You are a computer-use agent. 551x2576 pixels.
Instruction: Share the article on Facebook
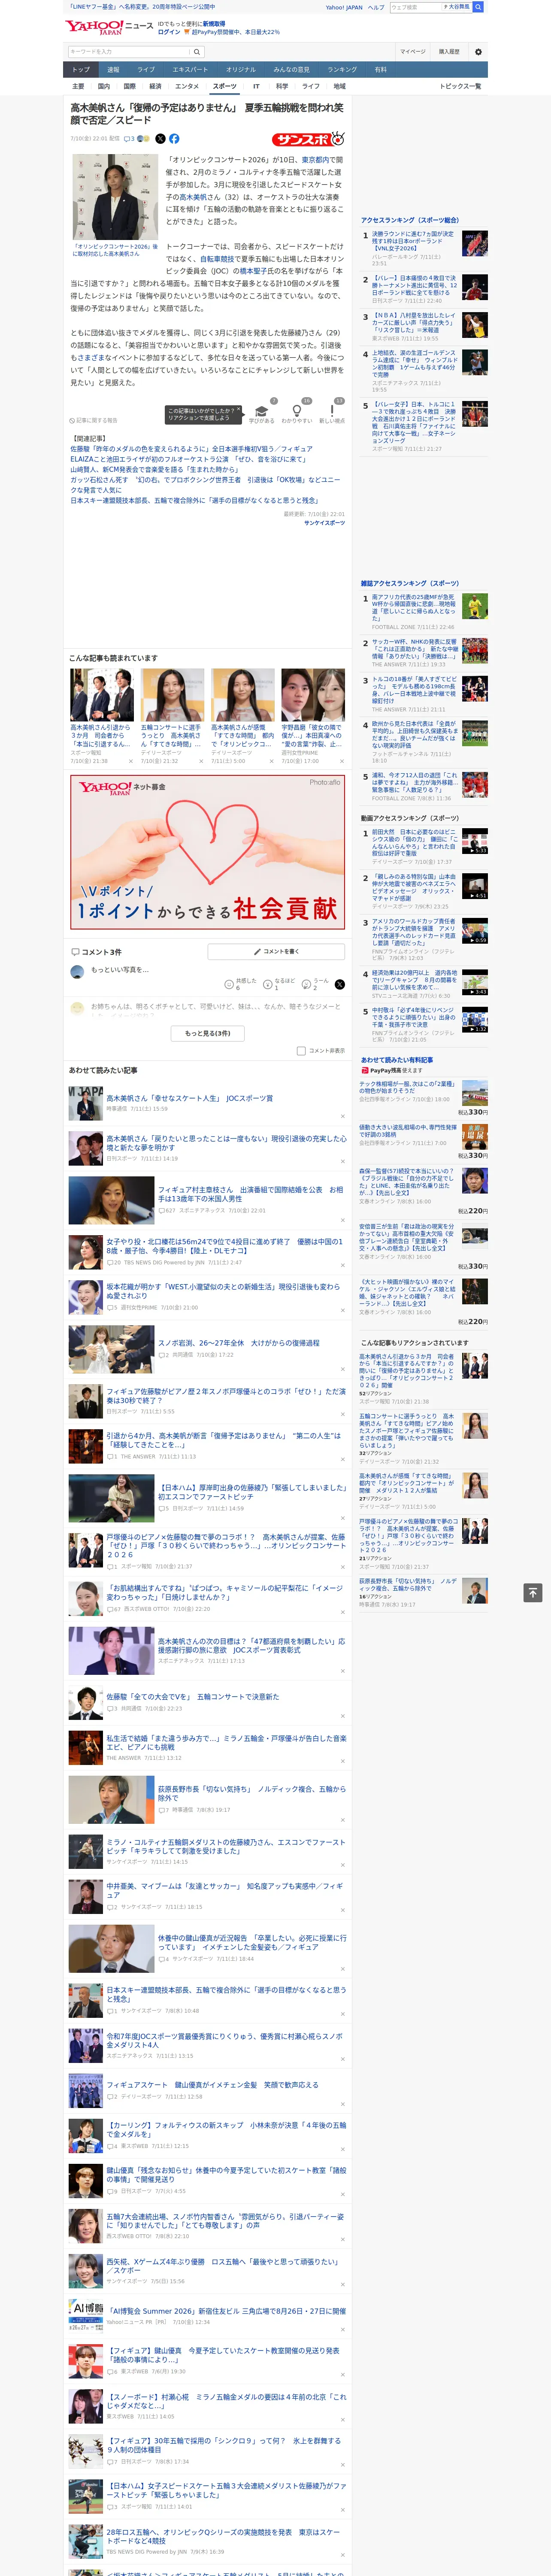[x=174, y=139]
